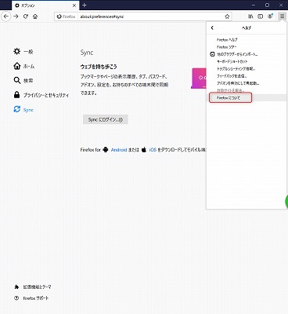Click the address bar showing about:preferences#sync

point(143,16)
